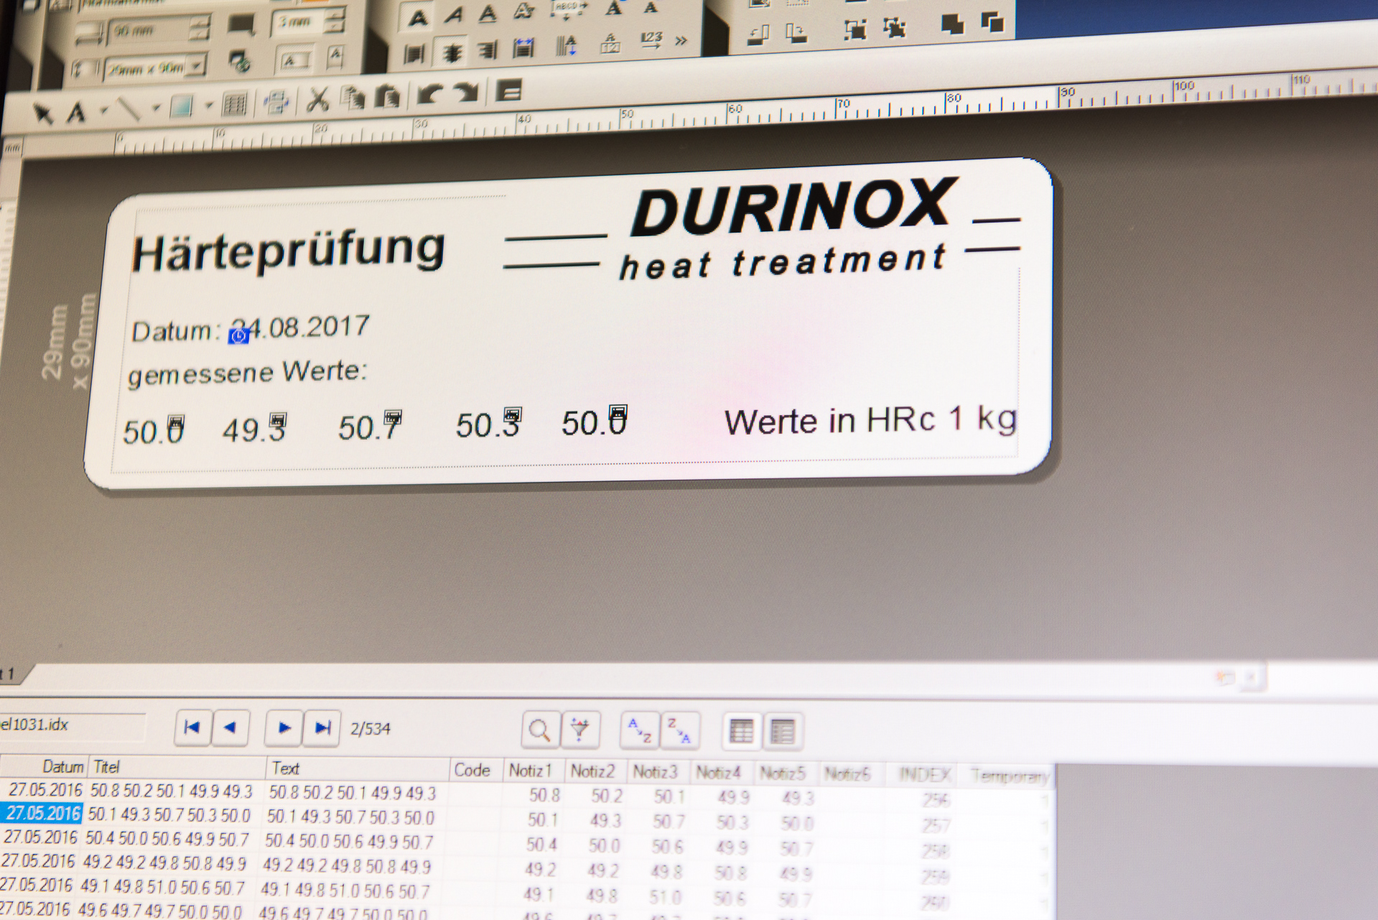Copy selection with the copy icon
The width and height of the screenshot is (1378, 920).
coord(353,98)
